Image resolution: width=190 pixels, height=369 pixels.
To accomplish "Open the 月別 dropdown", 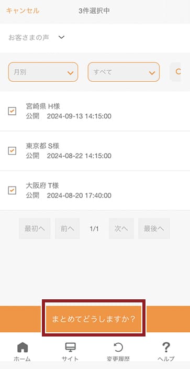I will [x=43, y=72].
